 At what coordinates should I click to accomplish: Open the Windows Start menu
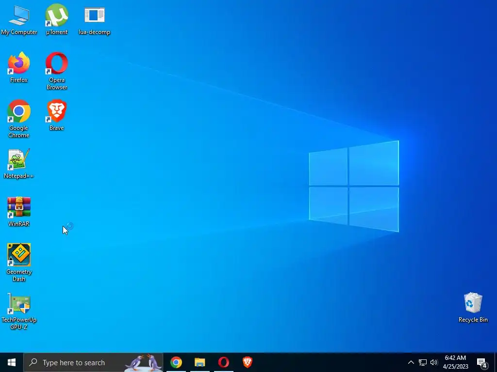[12, 362]
